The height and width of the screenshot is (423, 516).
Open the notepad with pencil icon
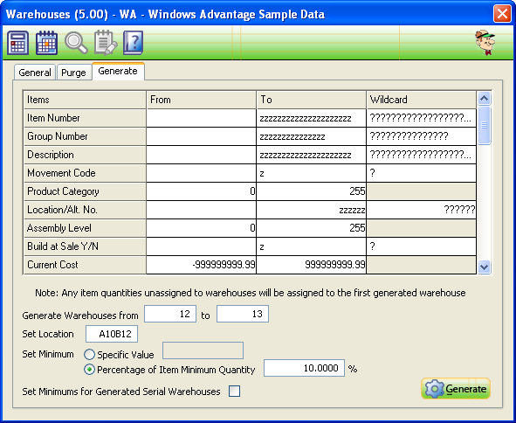106,43
